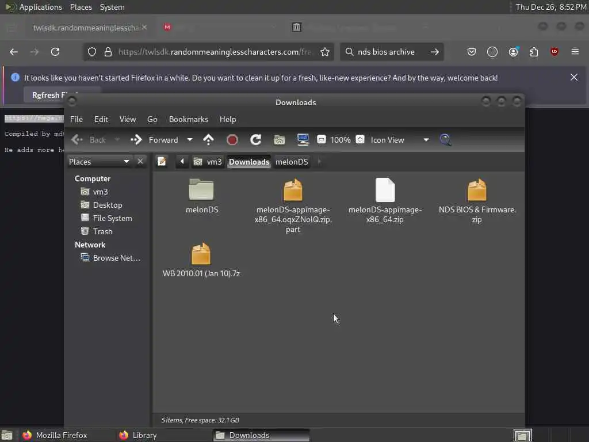Open the View menu in Downloads
The image size is (589, 442).
pos(128,119)
